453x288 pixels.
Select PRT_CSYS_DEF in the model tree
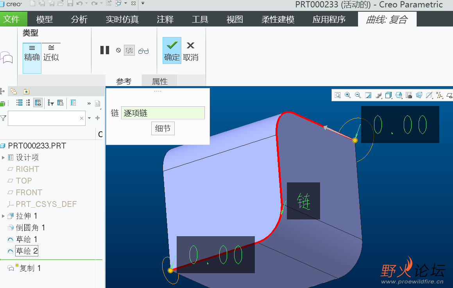pos(46,204)
